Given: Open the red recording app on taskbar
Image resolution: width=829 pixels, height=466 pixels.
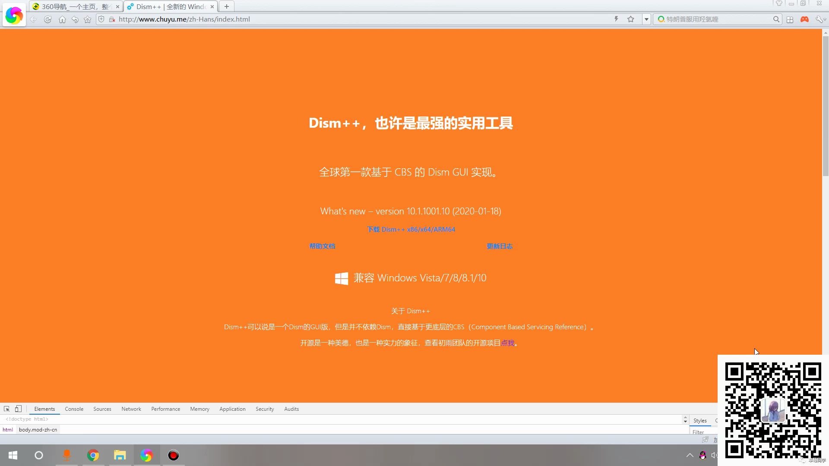Looking at the screenshot, I should click(174, 455).
